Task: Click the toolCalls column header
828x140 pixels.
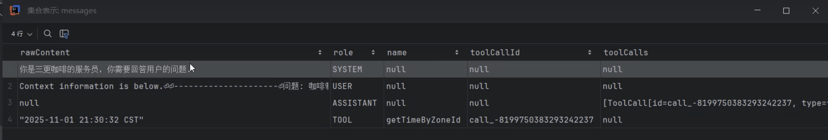Action: (626, 52)
